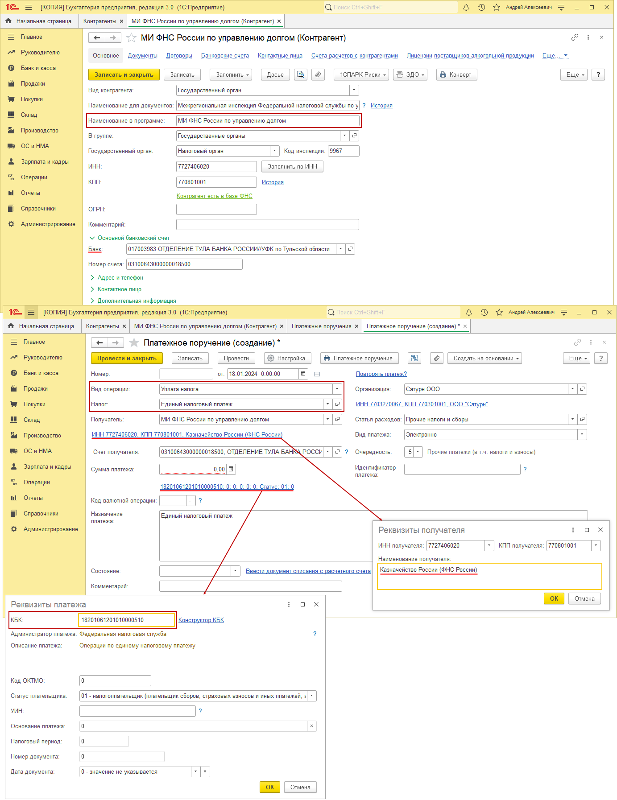The image size is (617, 800).
Task: Click Контрагент есть в базе ФНС link
Action: tap(215, 196)
